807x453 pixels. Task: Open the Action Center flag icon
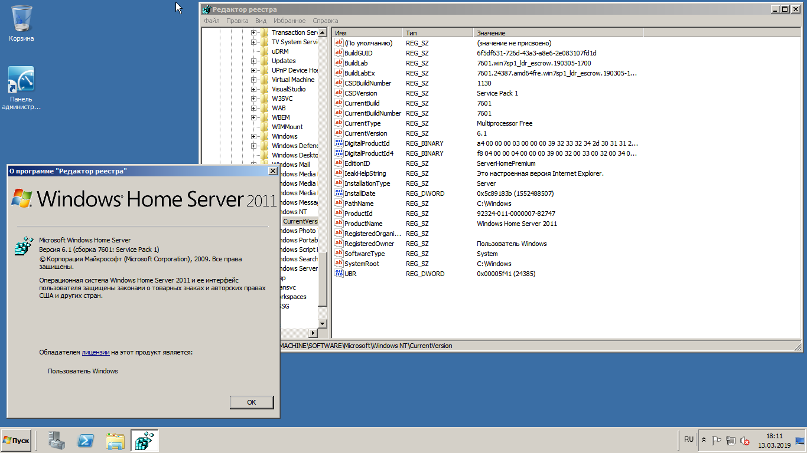coord(717,441)
